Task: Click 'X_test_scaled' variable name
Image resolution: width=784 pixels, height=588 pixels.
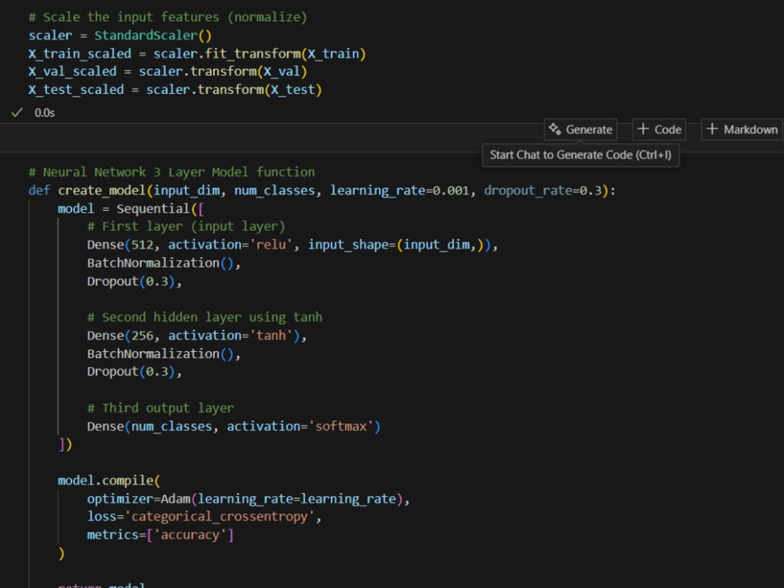Action: tap(76, 89)
